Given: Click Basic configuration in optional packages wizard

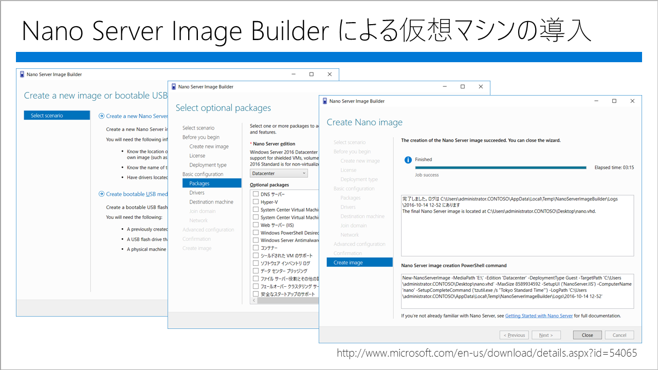Looking at the screenshot, I should click(x=203, y=174).
